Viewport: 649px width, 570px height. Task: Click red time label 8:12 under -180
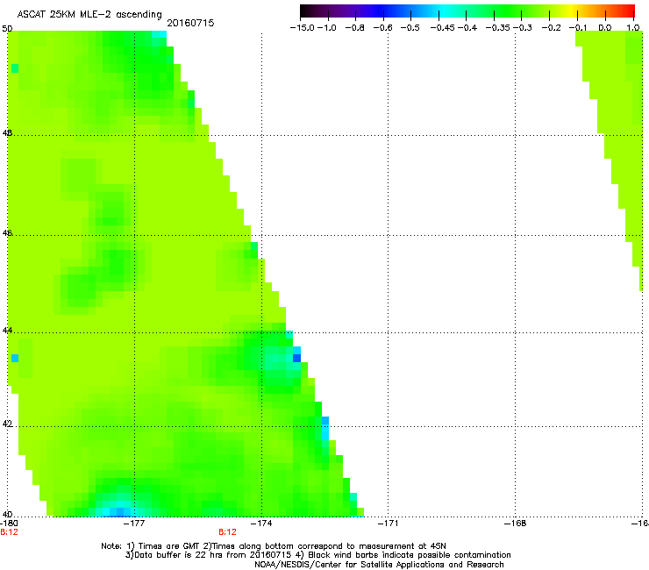pos(9,532)
